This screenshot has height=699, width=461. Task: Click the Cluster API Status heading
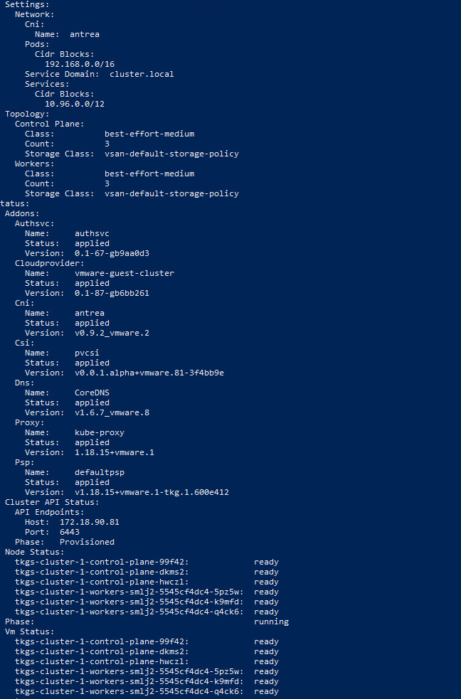52,502
